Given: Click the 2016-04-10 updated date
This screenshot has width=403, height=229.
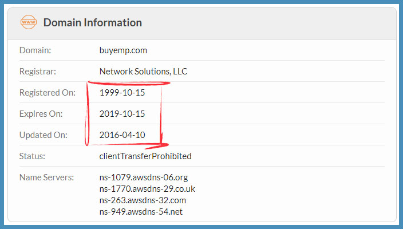Looking at the screenshot, I should [x=122, y=135].
